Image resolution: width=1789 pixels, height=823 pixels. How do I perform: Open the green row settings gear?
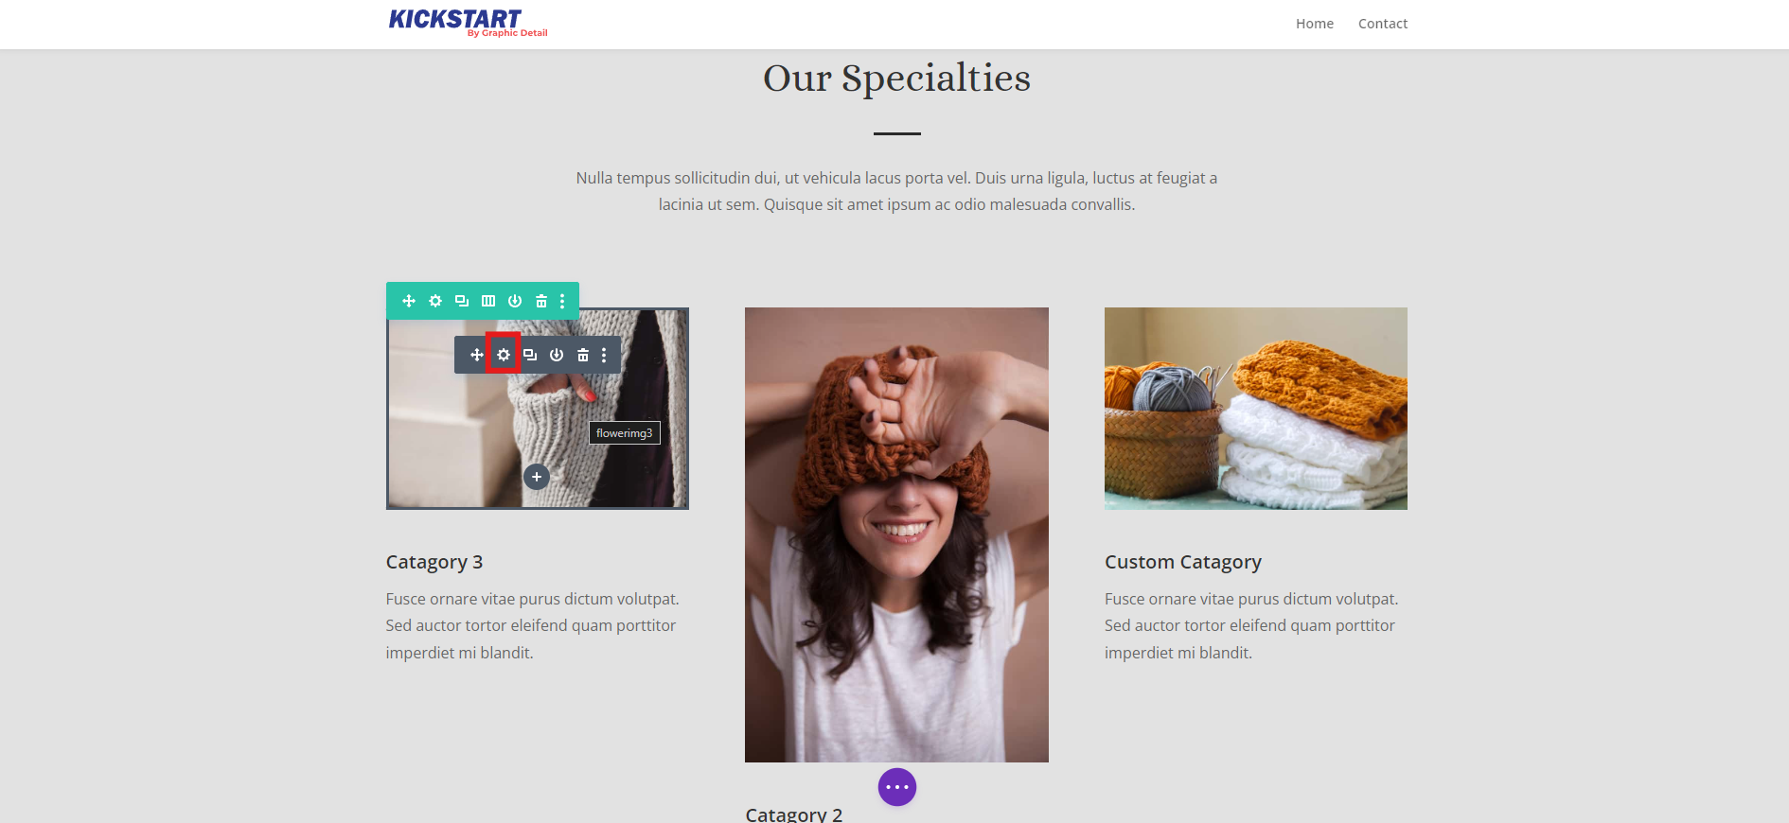click(435, 301)
